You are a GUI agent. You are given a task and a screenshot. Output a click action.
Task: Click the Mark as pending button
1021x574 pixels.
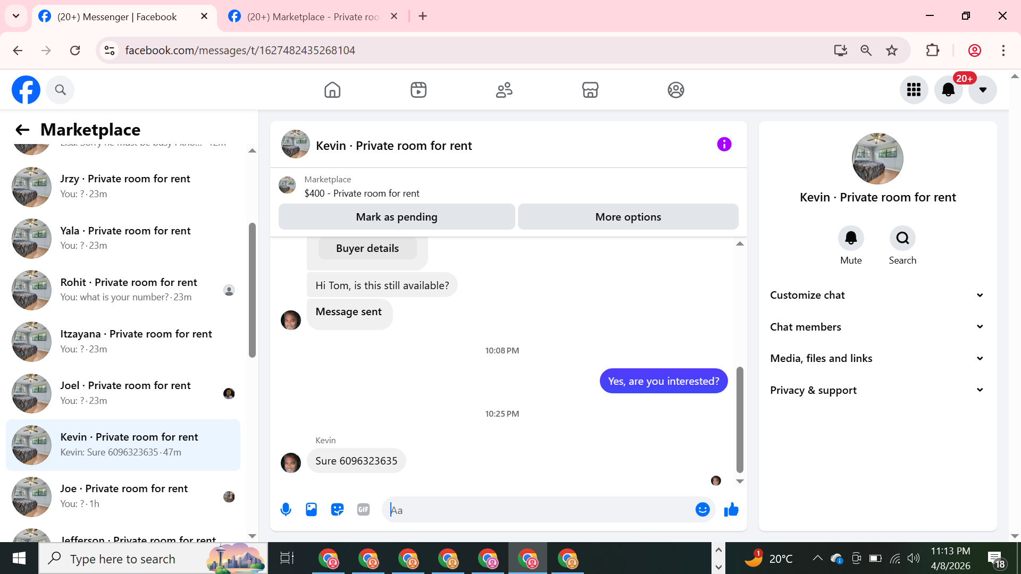(x=396, y=217)
